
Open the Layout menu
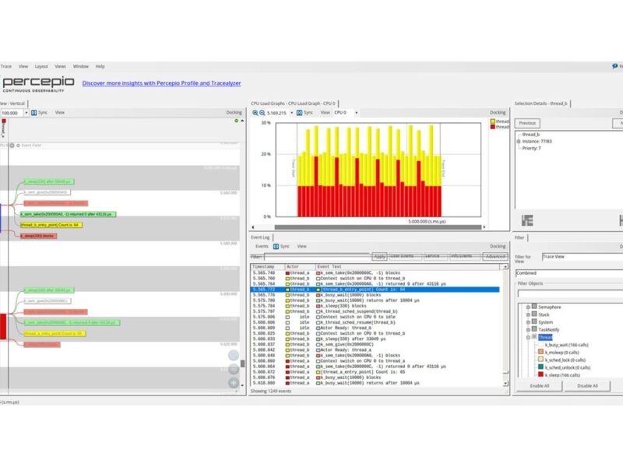tap(41, 66)
